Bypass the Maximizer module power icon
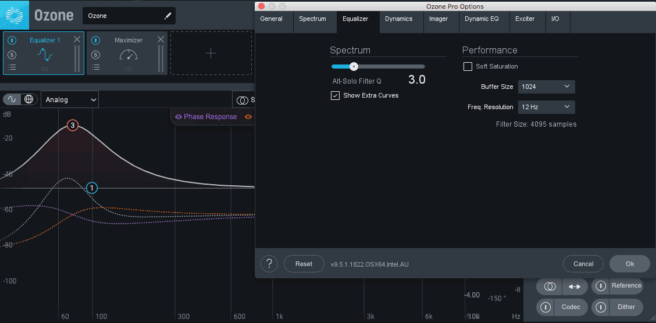 (96, 41)
